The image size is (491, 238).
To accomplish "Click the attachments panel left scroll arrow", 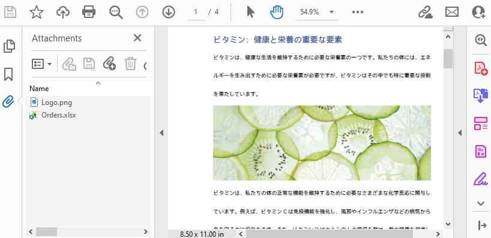I will coord(31,232).
